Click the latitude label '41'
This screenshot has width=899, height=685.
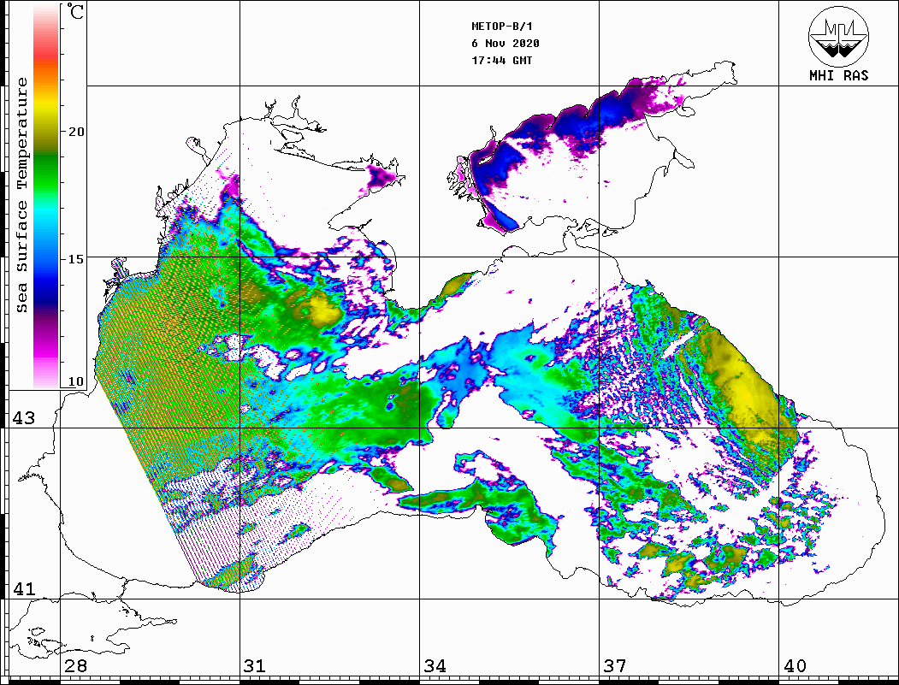(24, 589)
